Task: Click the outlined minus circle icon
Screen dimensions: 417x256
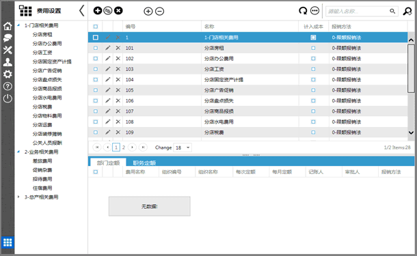Action: pyautogui.click(x=159, y=11)
